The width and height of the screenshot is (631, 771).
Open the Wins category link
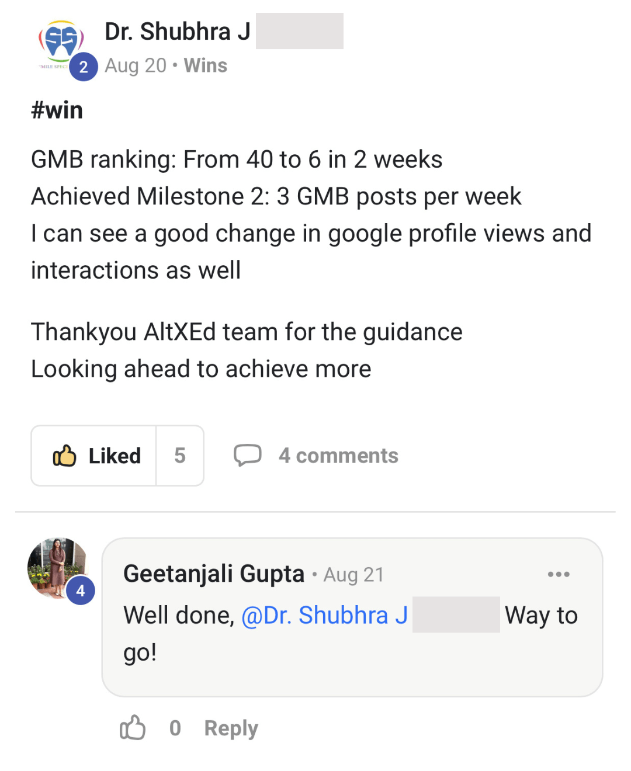[x=206, y=65]
